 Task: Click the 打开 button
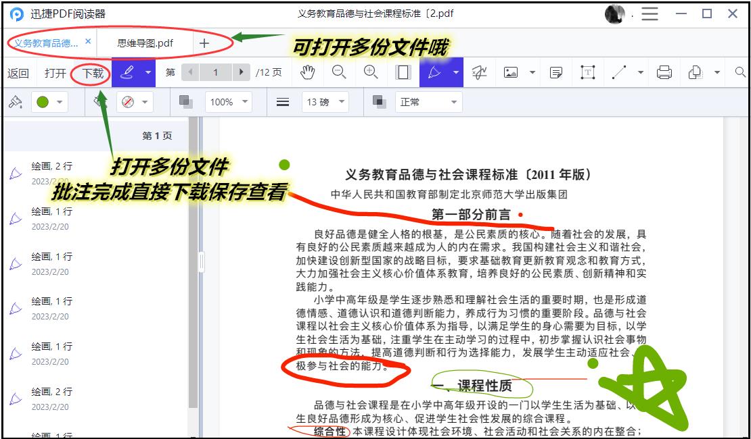pyautogui.click(x=55, y=73)
